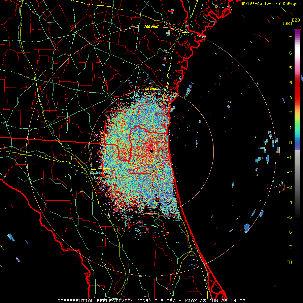Click the KJAX station identifier
Viewport: 303px width, 303px height.
click(191, 301)
